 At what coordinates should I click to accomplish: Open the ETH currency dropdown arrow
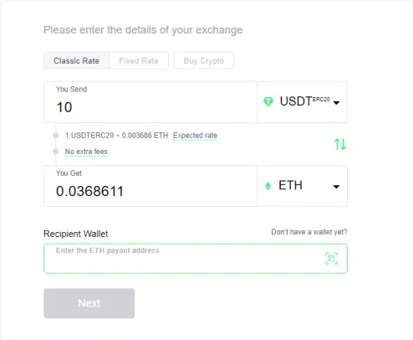(336, 187)
